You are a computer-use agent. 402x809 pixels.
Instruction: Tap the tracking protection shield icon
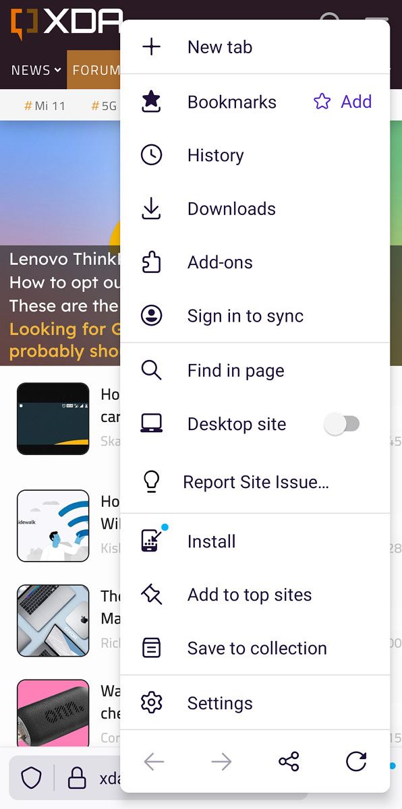[x=31, y=778]
